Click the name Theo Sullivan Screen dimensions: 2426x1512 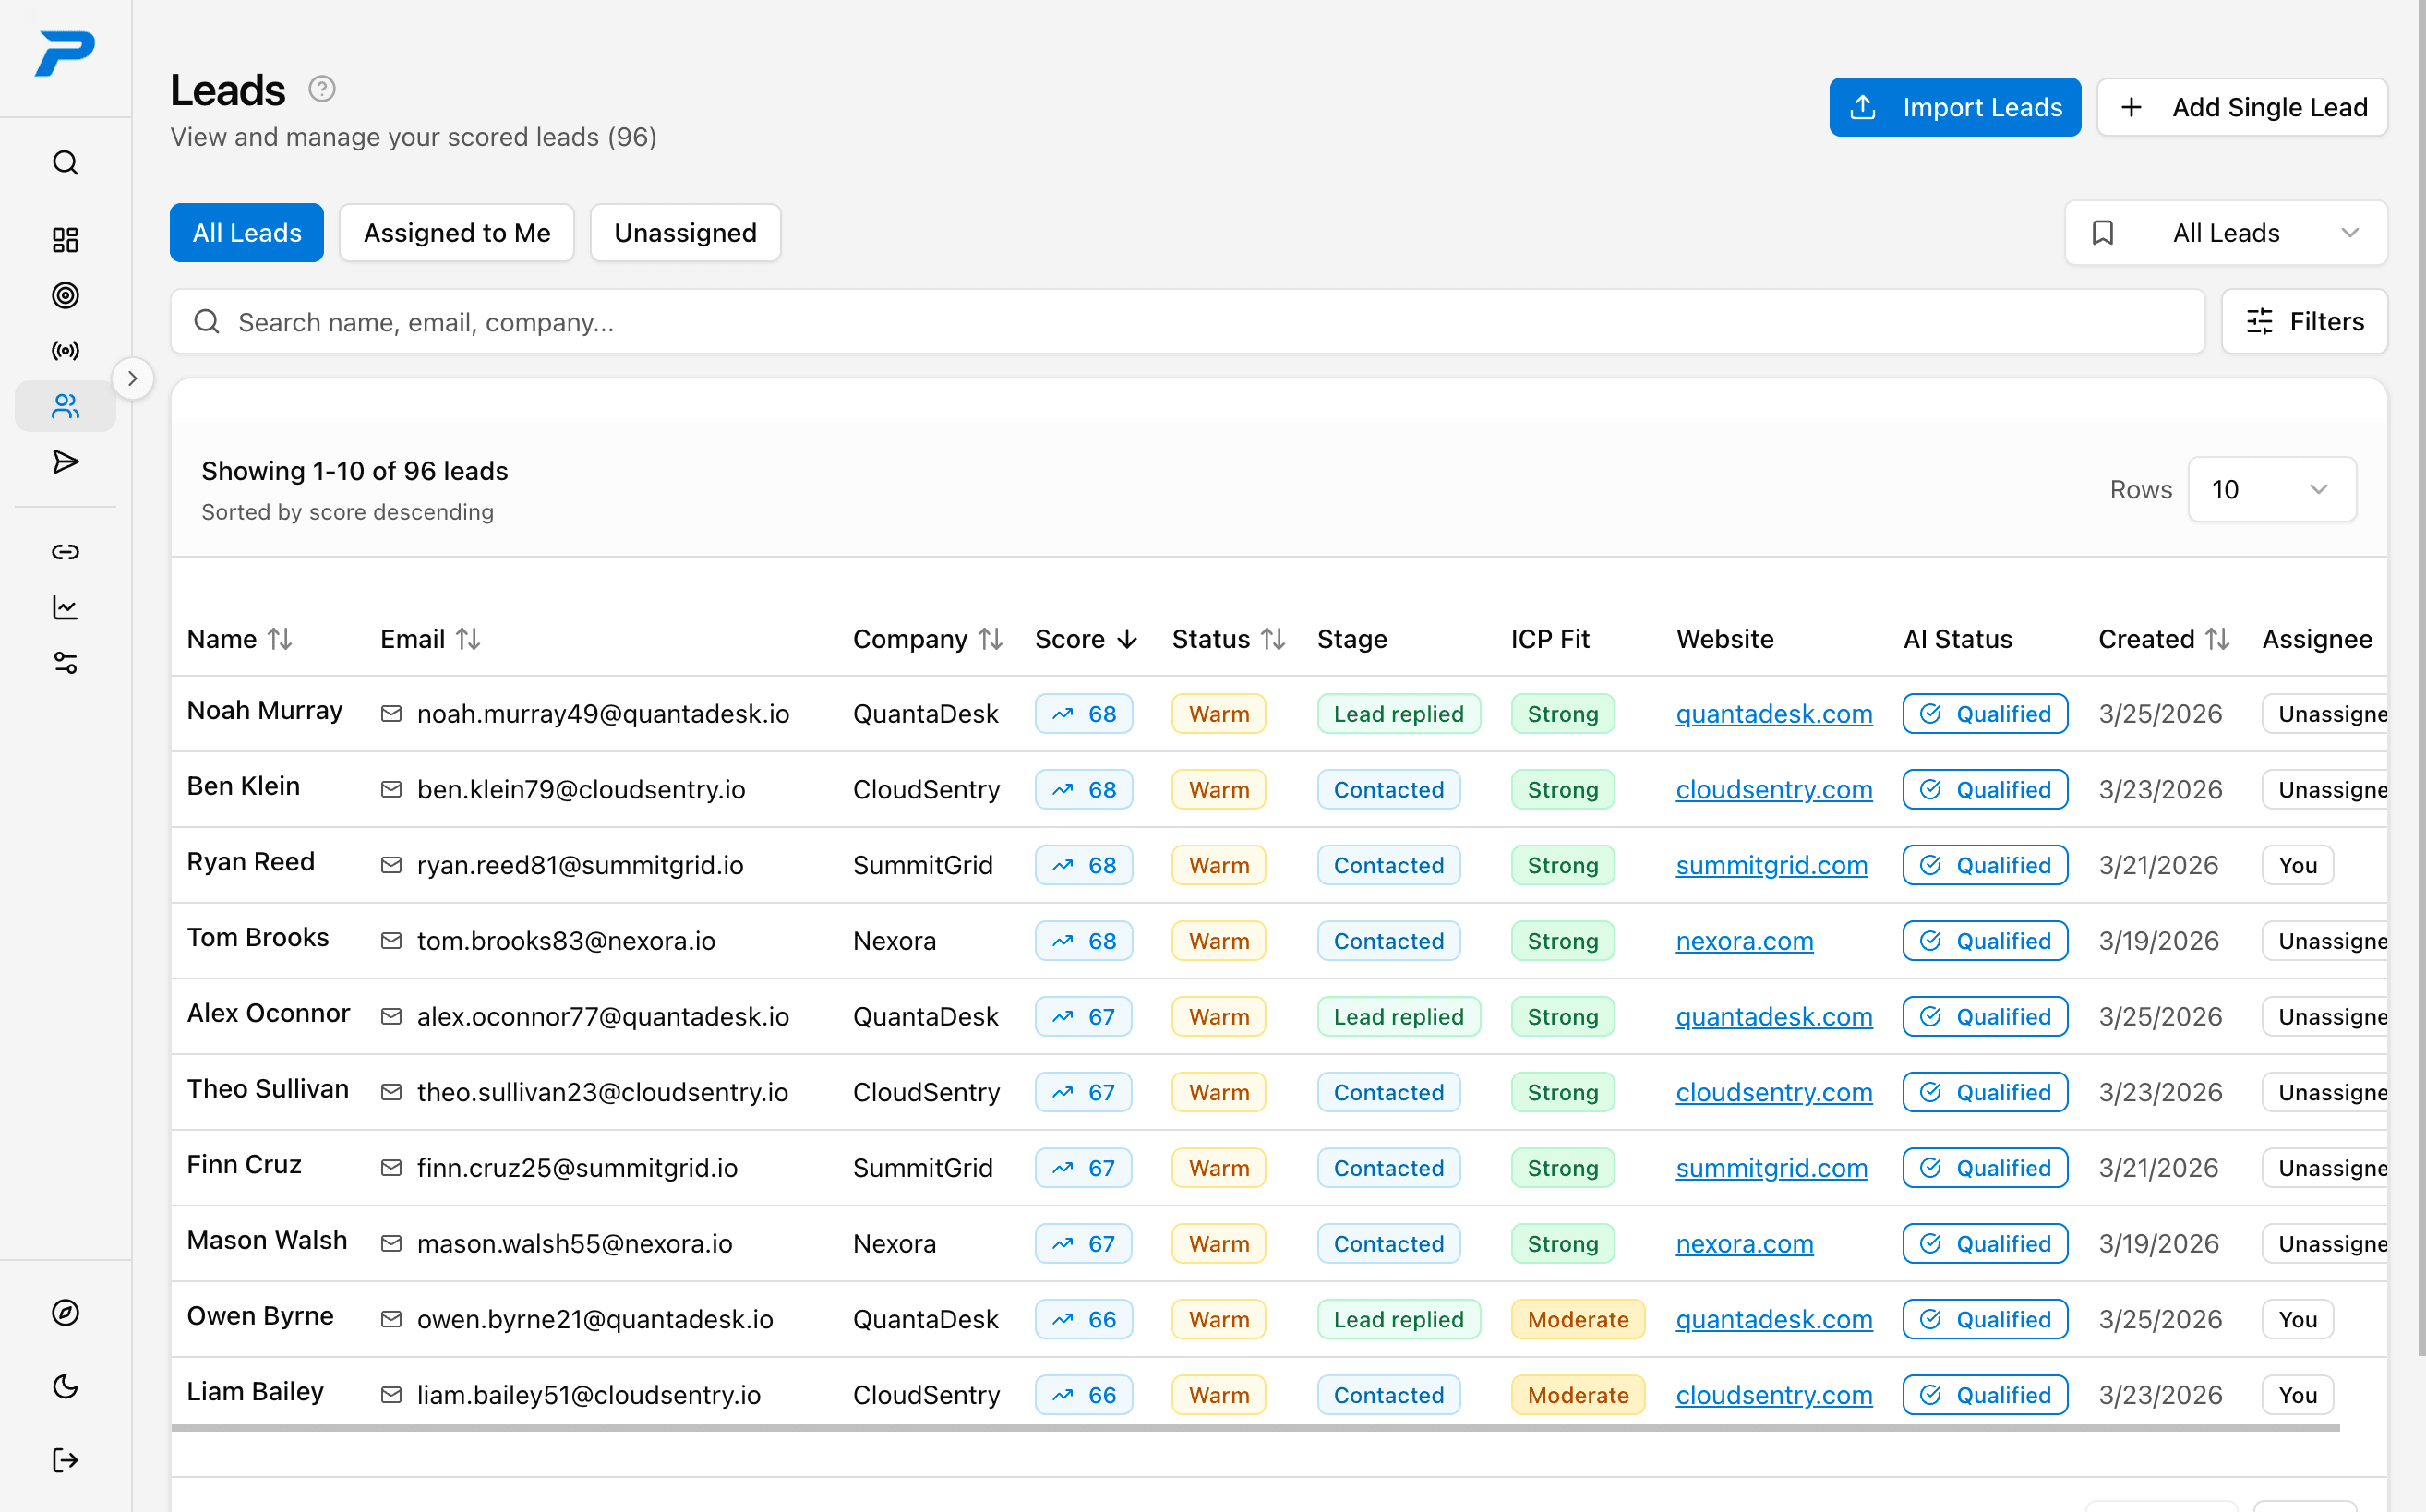click(268, 1089)
